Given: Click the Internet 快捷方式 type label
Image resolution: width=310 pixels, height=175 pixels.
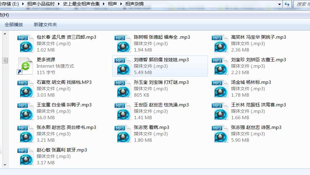Looking at the screenshot, I should (55, 66).
